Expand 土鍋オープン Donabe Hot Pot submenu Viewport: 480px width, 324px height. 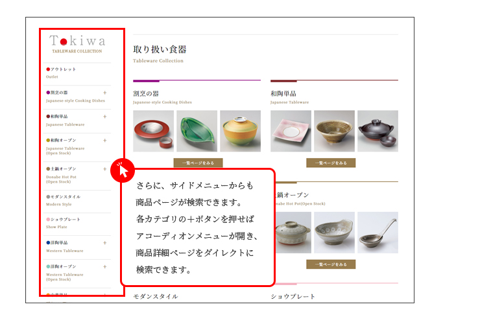[x=104, y=169]
